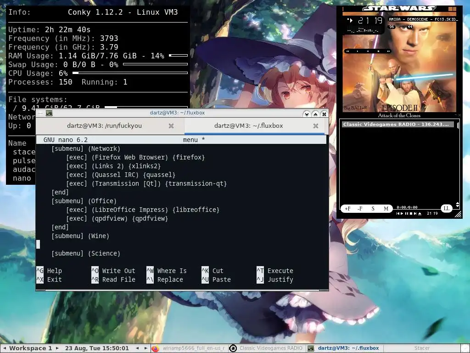Click ^R Read File shortcut in nano
This screenshot has width=470, height=353.
113,279
